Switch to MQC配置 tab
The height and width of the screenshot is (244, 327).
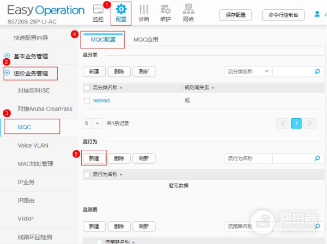pos(103,40)
